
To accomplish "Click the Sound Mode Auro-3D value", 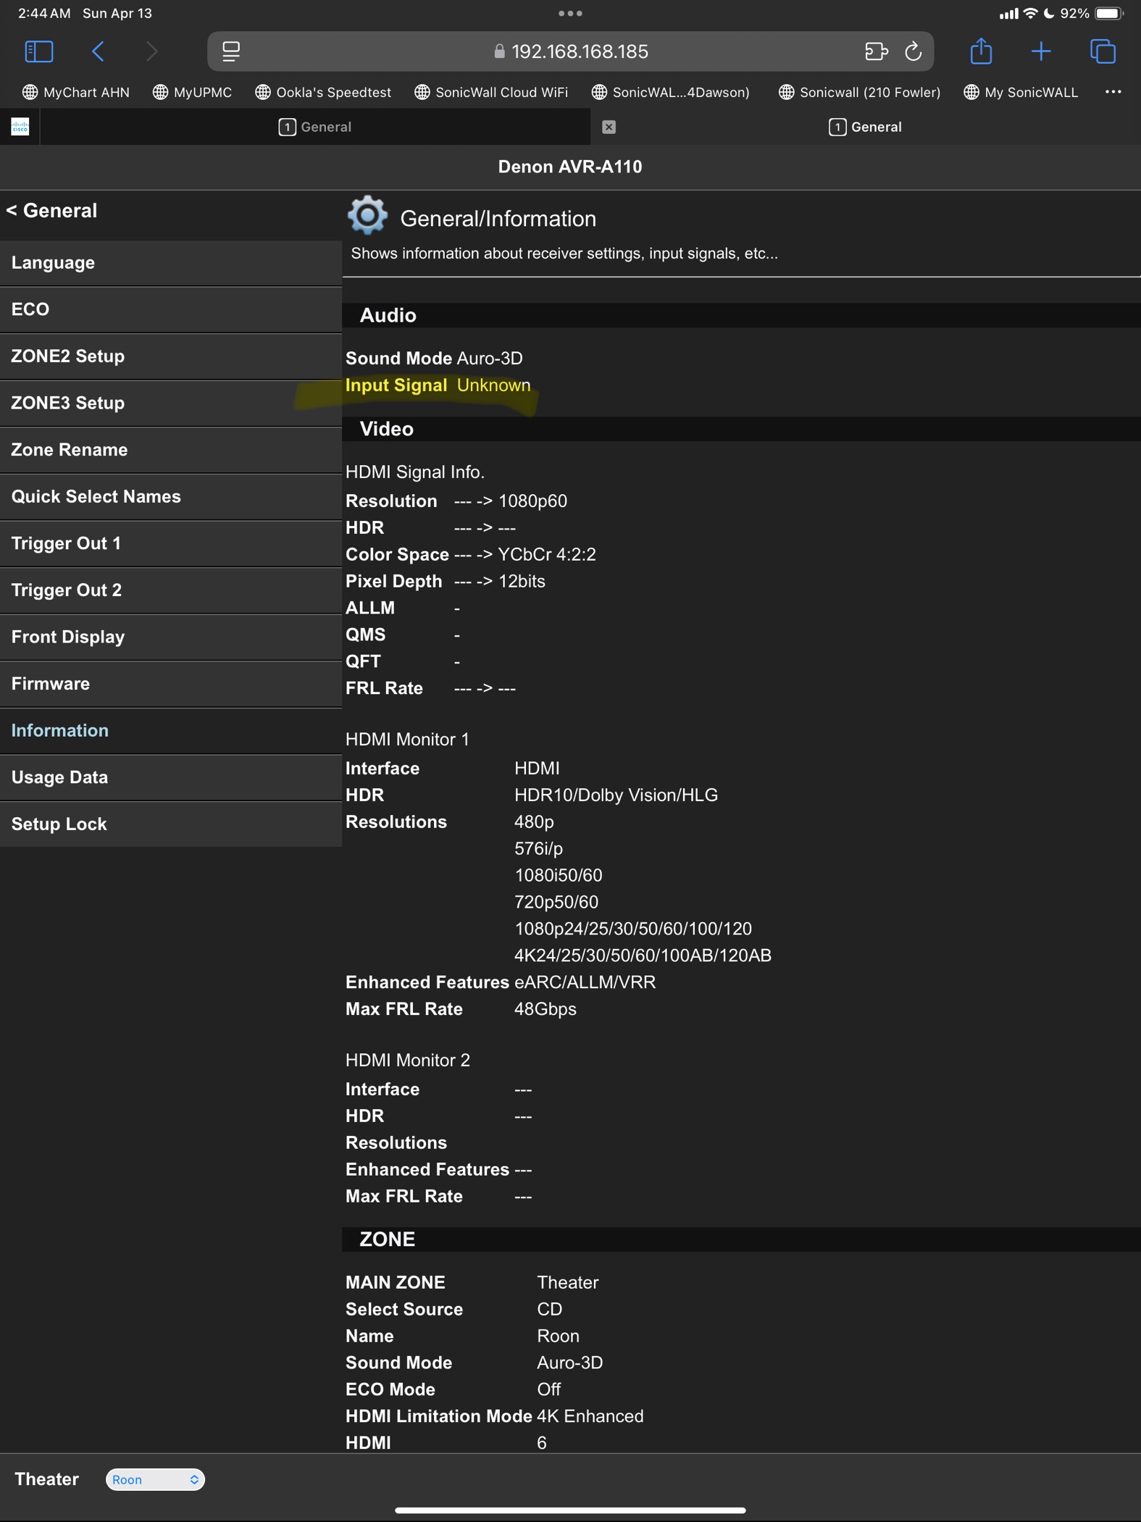I will [x=490, y=359].
